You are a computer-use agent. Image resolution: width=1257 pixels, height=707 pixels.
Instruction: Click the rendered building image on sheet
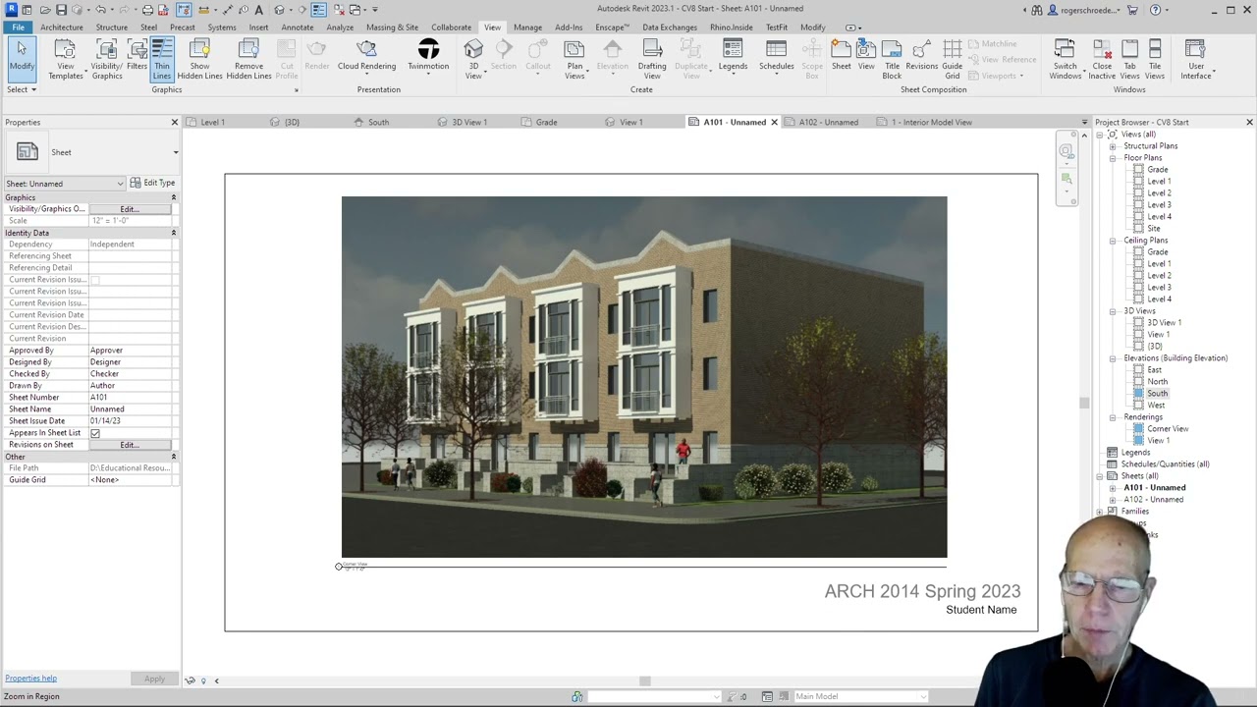pos(644,377)
